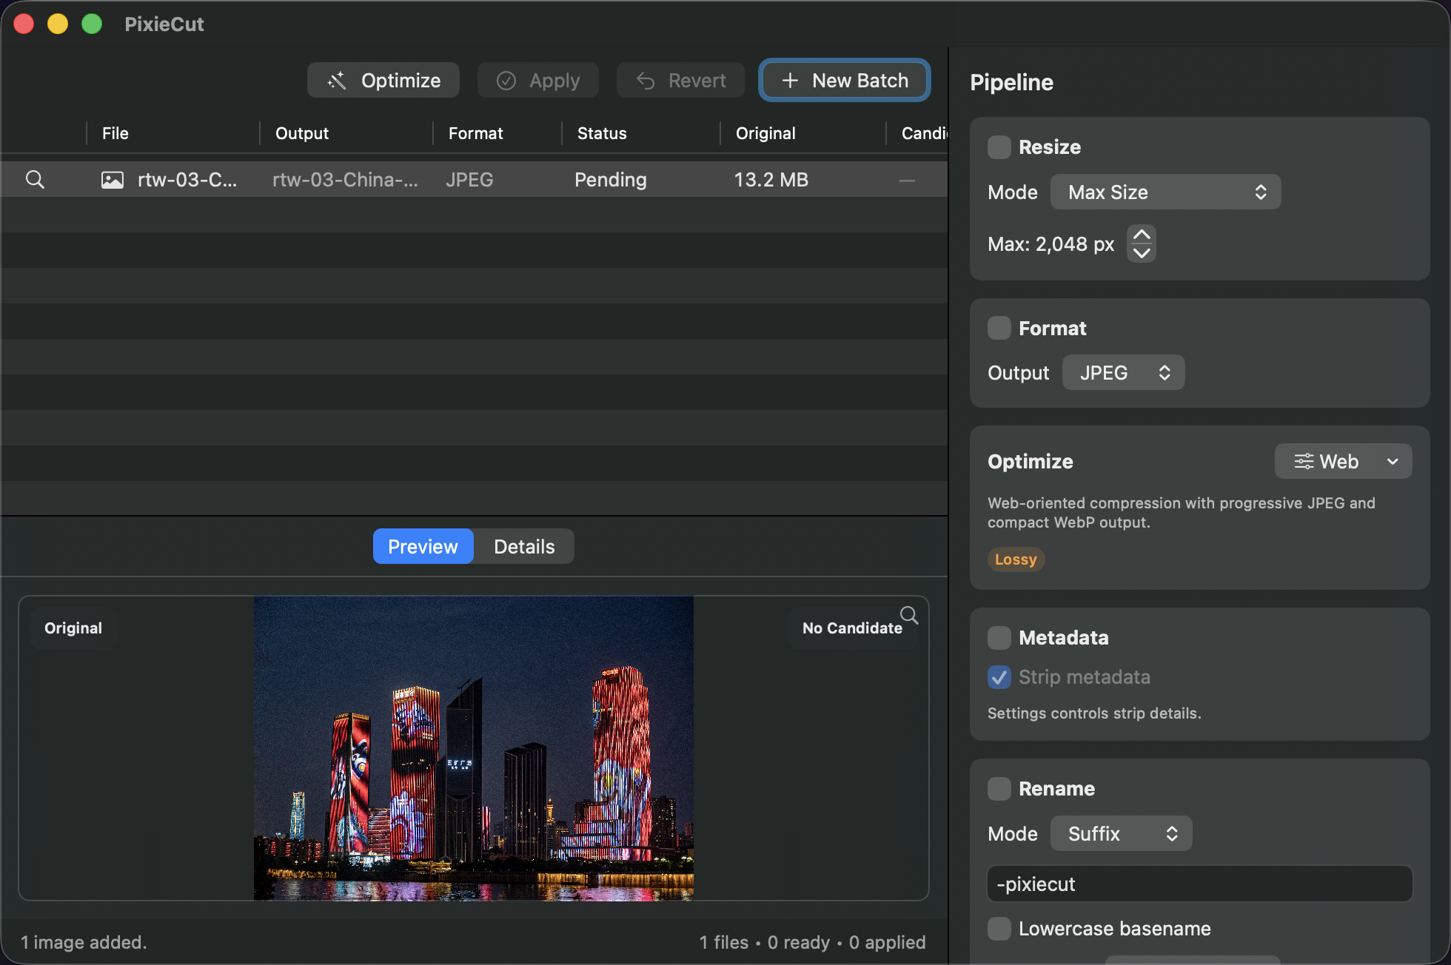Click the Revert button
The height and width of the screenshot is (965, 1451).
coord(681,81)
